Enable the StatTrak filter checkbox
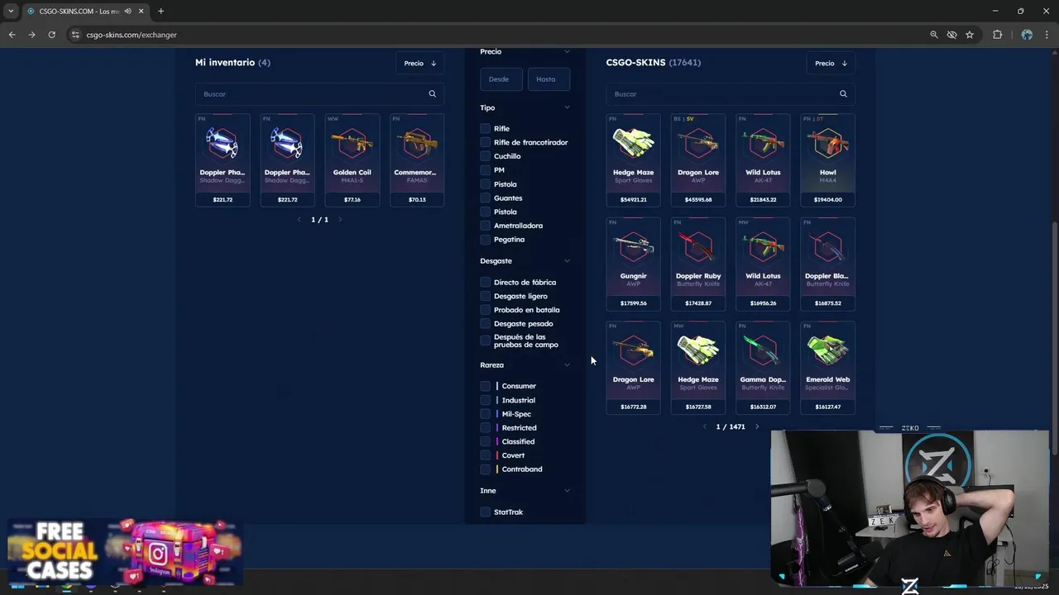1059x595 pixels. pos(486,512)
